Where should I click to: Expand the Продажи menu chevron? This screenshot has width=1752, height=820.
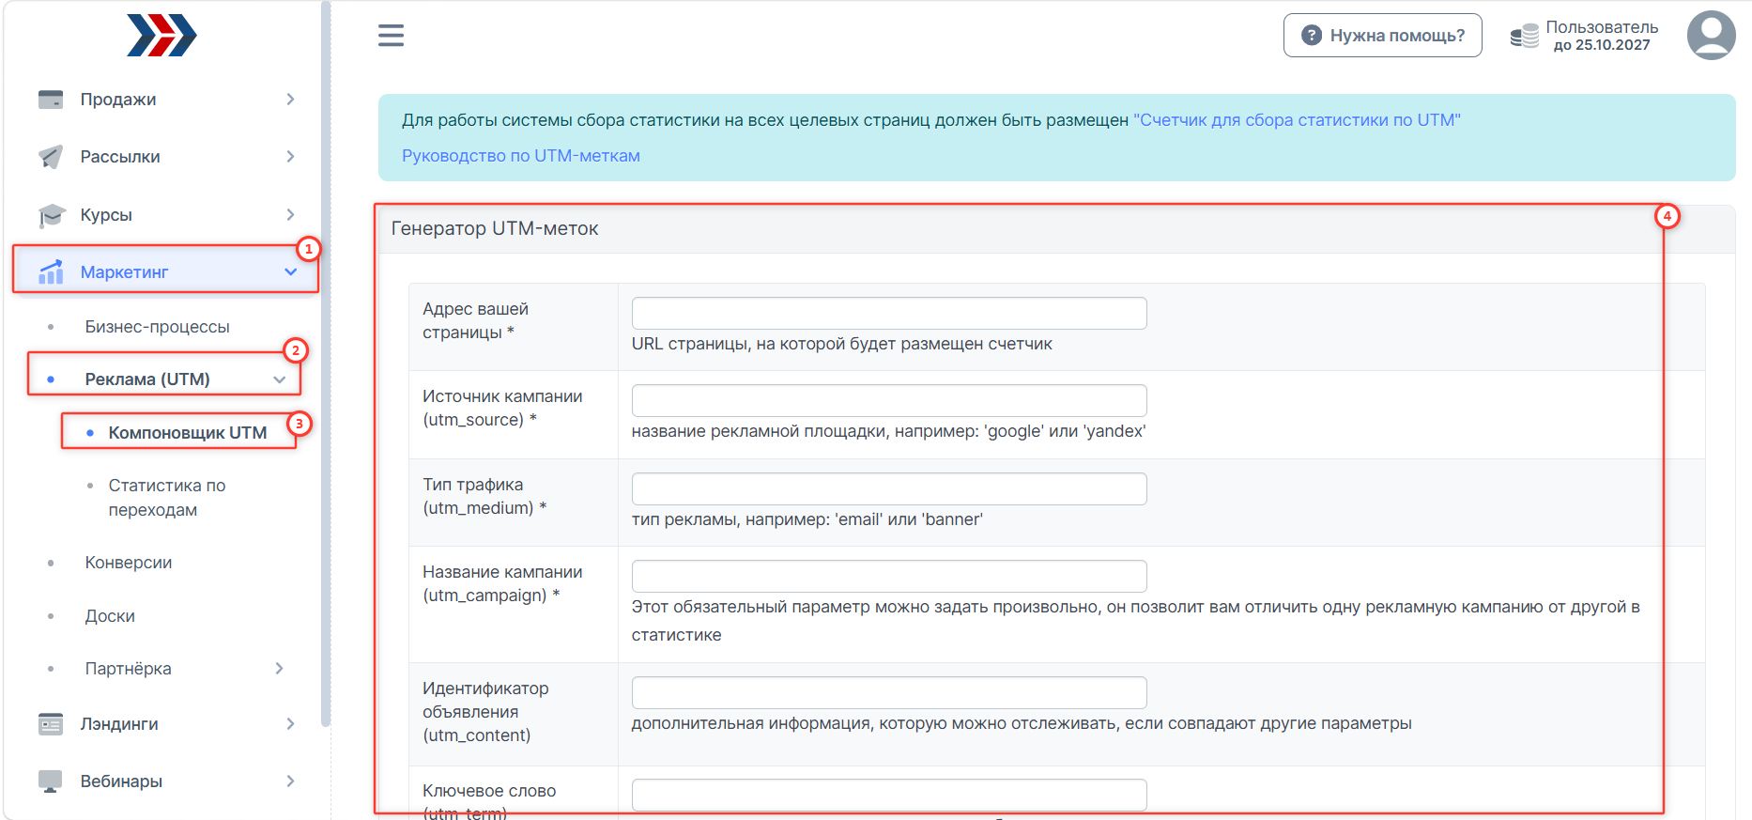[290, 99]
